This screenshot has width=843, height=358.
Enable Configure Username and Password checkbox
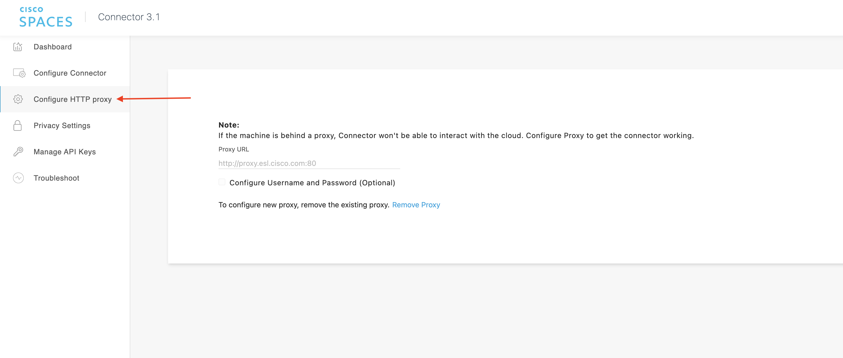point(222,182)
